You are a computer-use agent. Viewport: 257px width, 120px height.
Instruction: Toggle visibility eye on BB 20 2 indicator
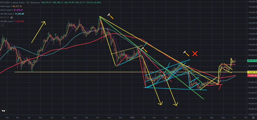coord(12,18)
